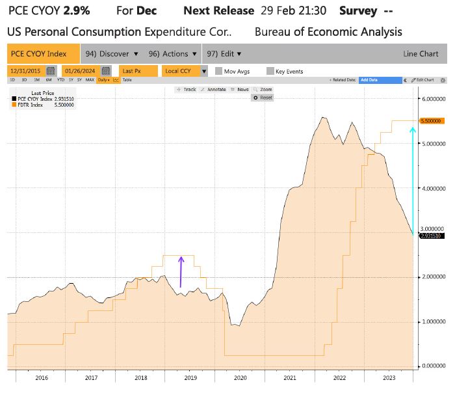This screenshot has width=455, height=393.
Task: Click the Reset radio option
Action: pos(256,97)
